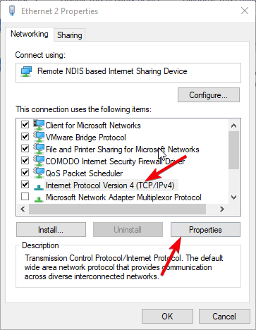Click the Ethernet plug icon in title bar
Screen dimensions: 256x330
click(12, 11)
